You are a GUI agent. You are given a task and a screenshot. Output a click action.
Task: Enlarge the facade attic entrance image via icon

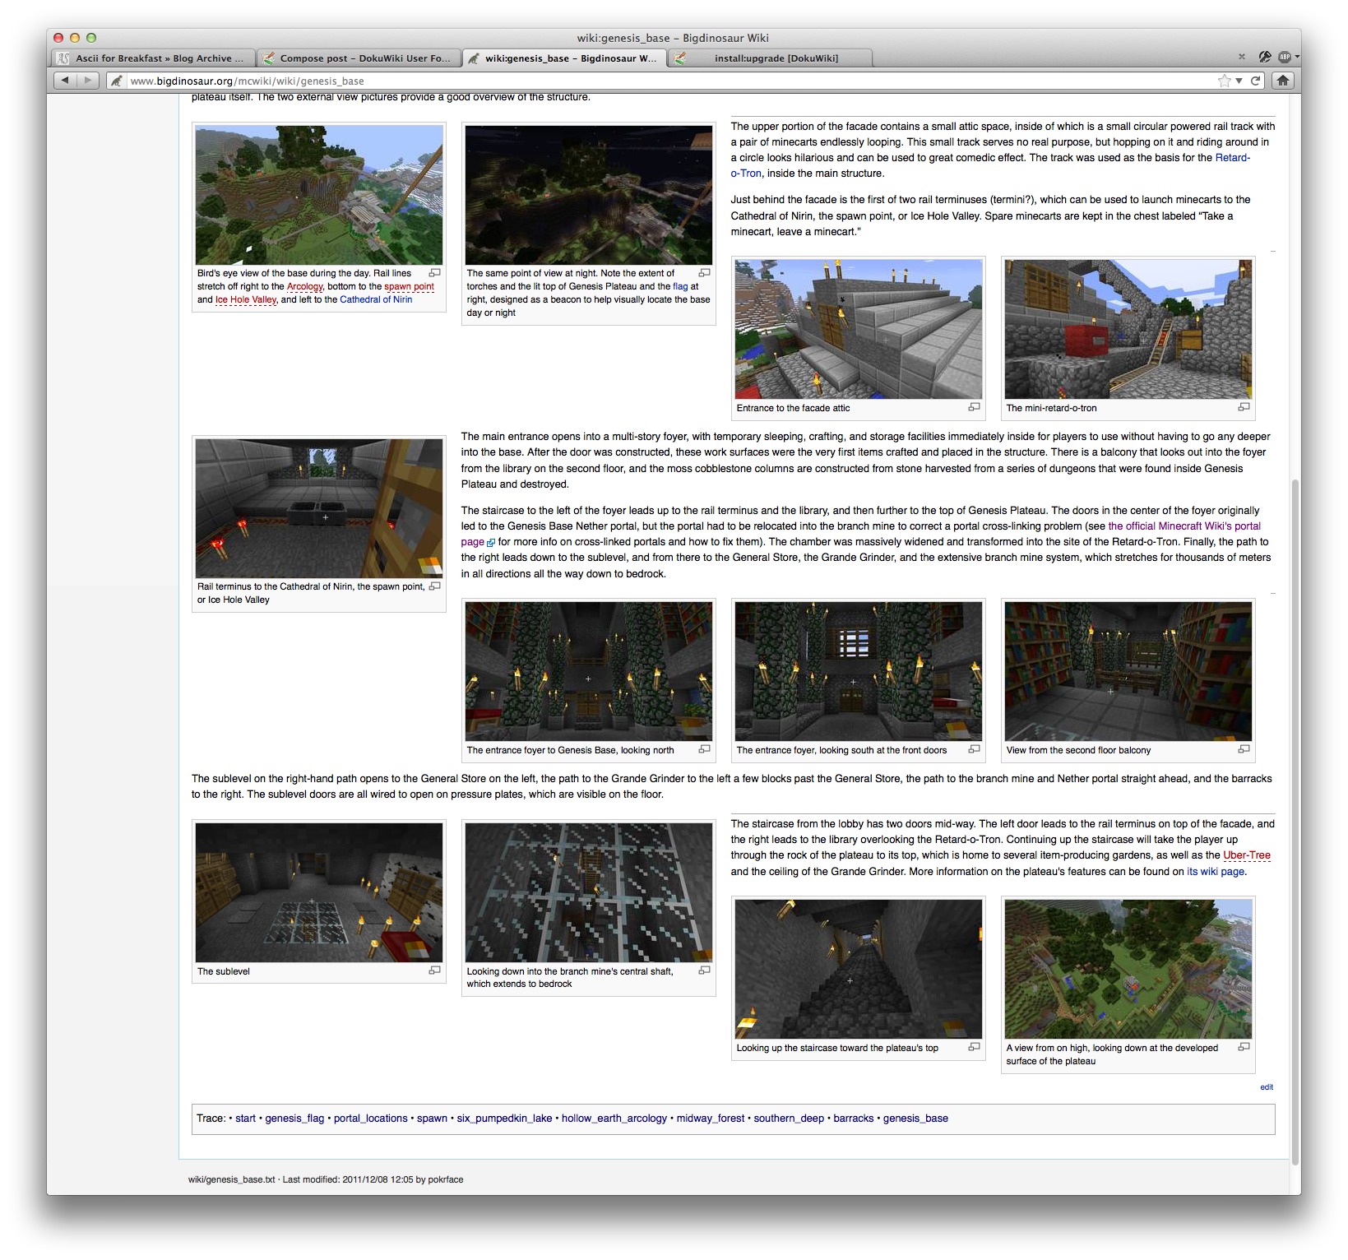(x=975, y=407)
